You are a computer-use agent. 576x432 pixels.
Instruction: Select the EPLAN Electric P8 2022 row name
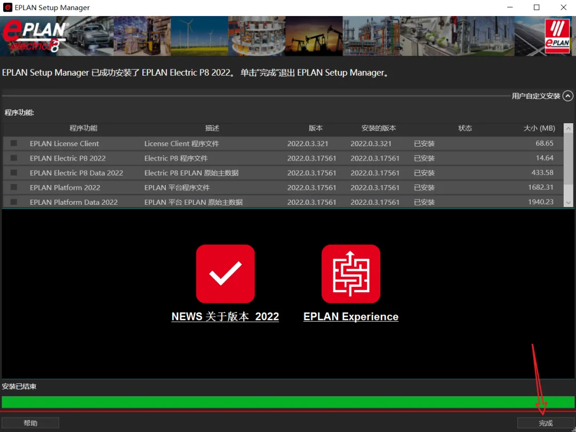pos(68,158)
